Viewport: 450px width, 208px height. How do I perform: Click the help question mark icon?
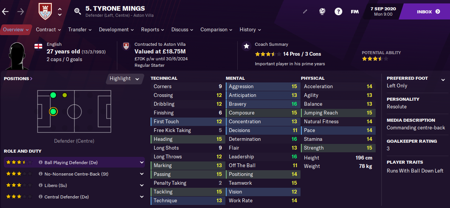click(338, 12)
